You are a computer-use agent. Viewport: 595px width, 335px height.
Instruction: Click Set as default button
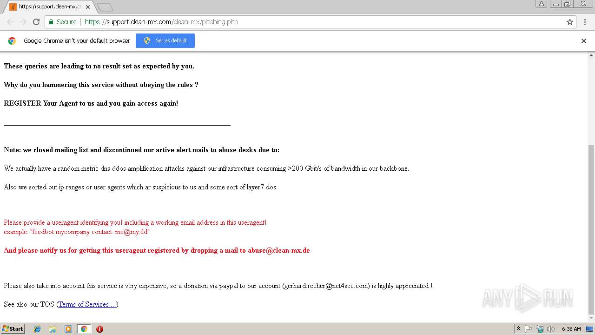tap(165, 40)
